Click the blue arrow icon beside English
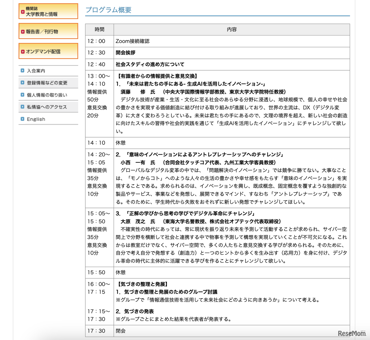 point(23,119)
